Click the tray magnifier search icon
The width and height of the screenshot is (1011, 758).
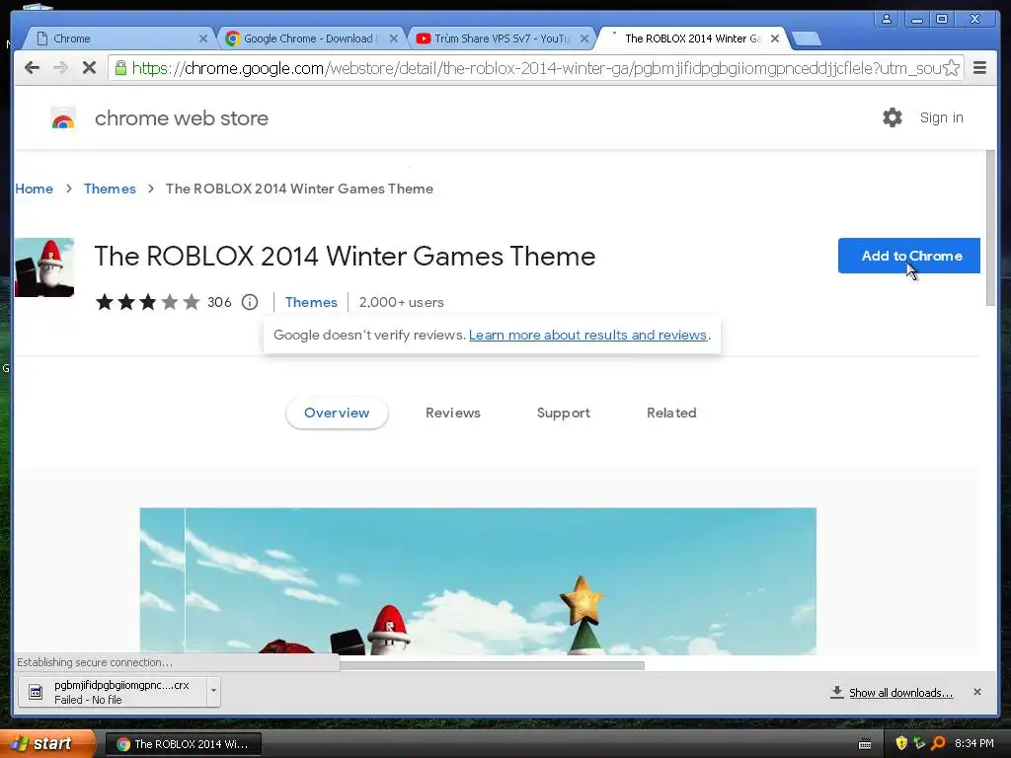938,743
